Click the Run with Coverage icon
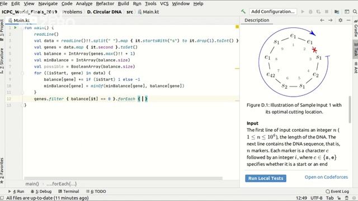Screen dimensions: 358x201 [x=318, y=12]
